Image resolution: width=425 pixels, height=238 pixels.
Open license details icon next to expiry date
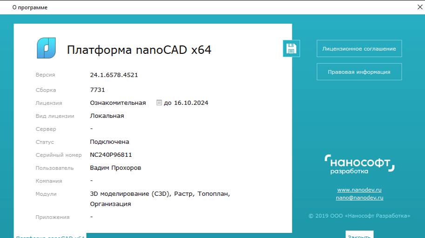tap(159, 103)
